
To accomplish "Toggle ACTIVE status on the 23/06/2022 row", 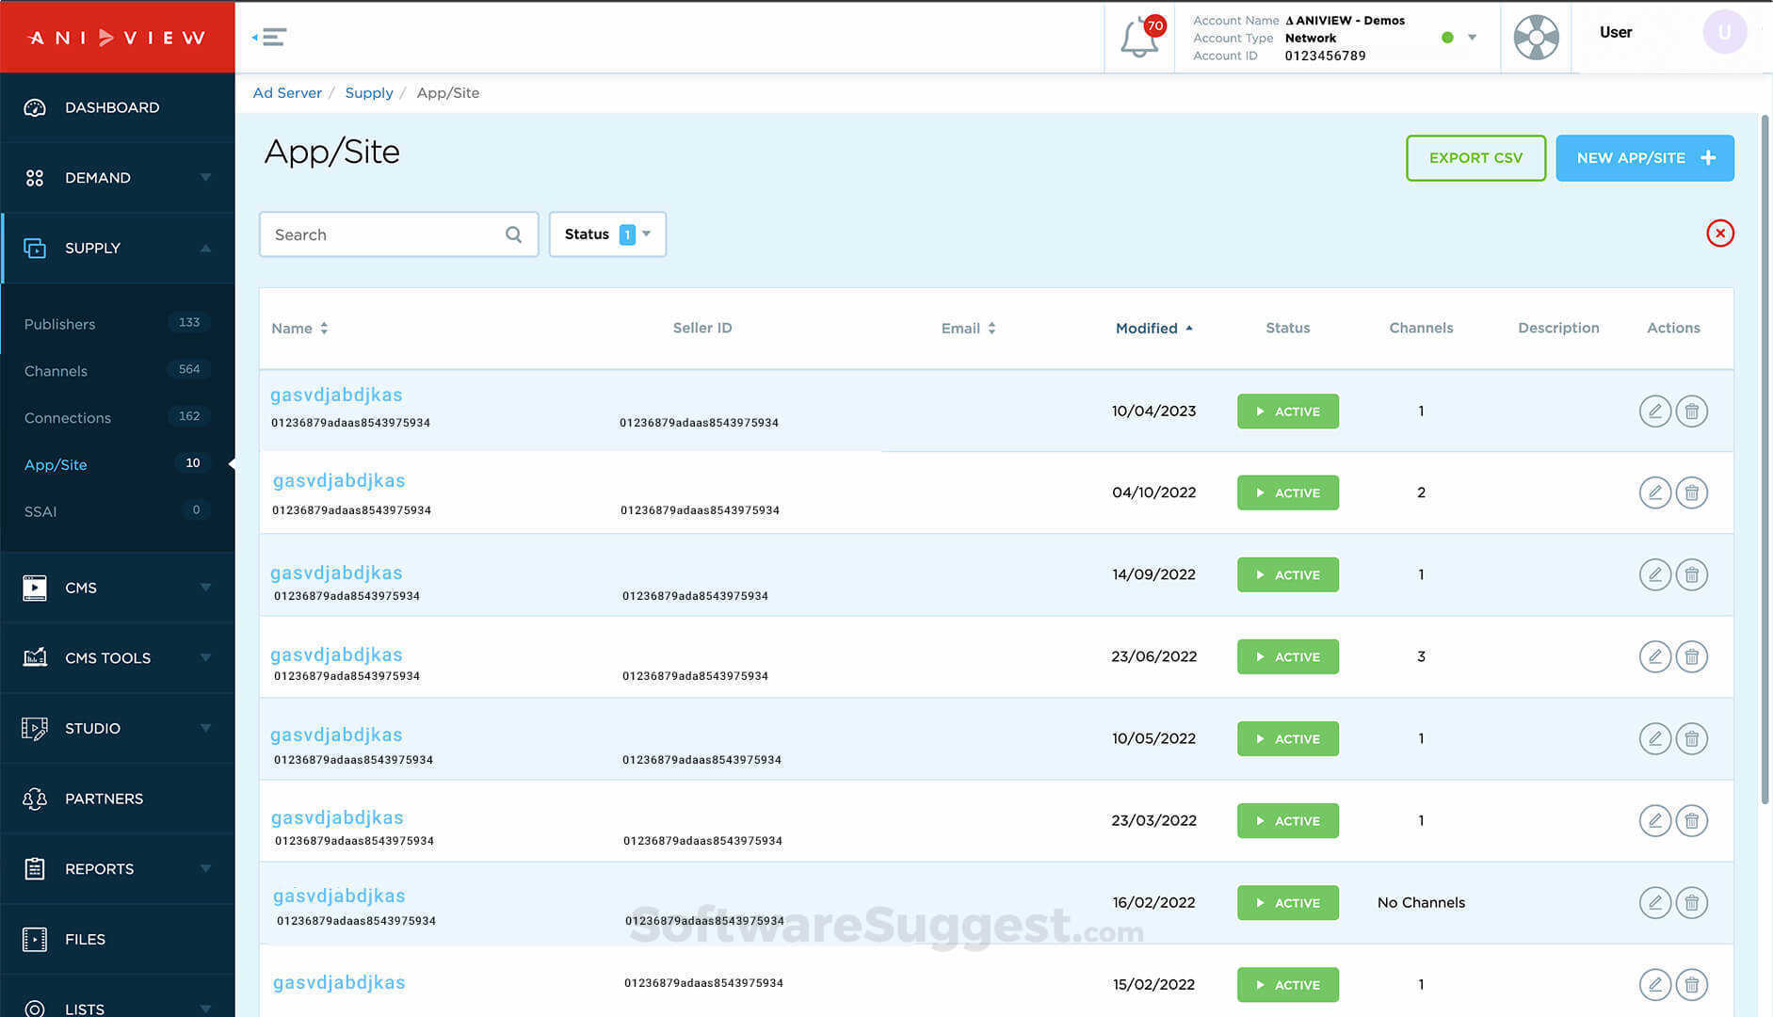I will coord(1287,656).
